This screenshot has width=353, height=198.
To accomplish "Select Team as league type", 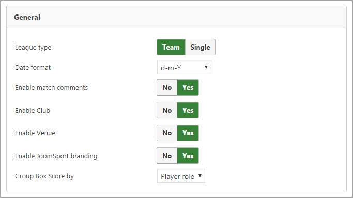I will tap(171, 47).
